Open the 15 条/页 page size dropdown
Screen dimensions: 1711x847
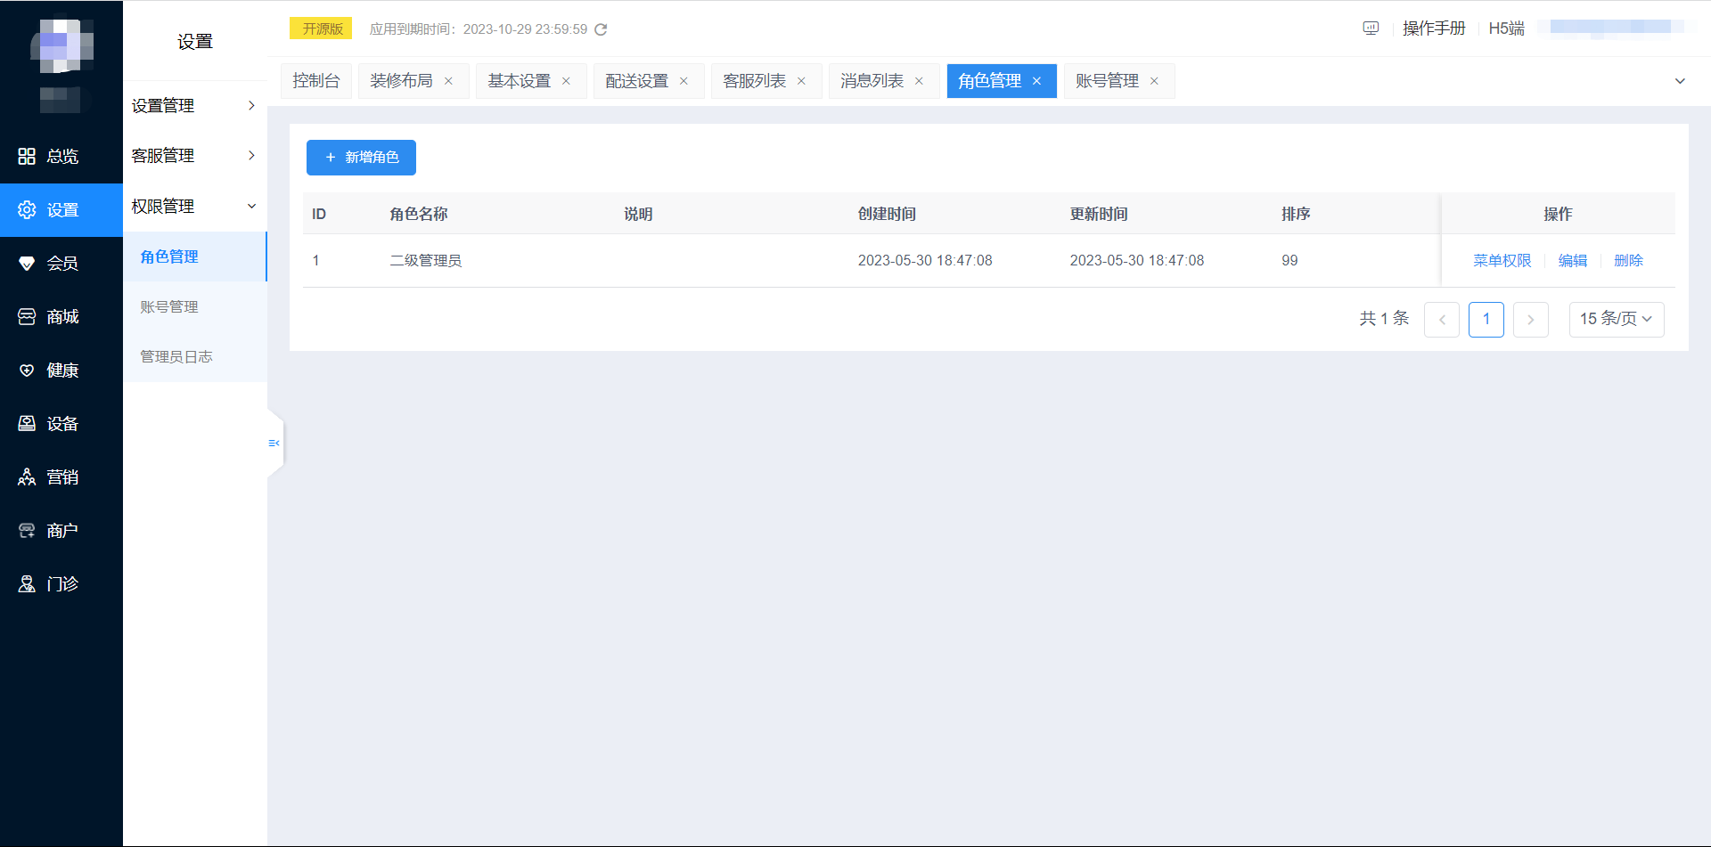pos(1616,319)
